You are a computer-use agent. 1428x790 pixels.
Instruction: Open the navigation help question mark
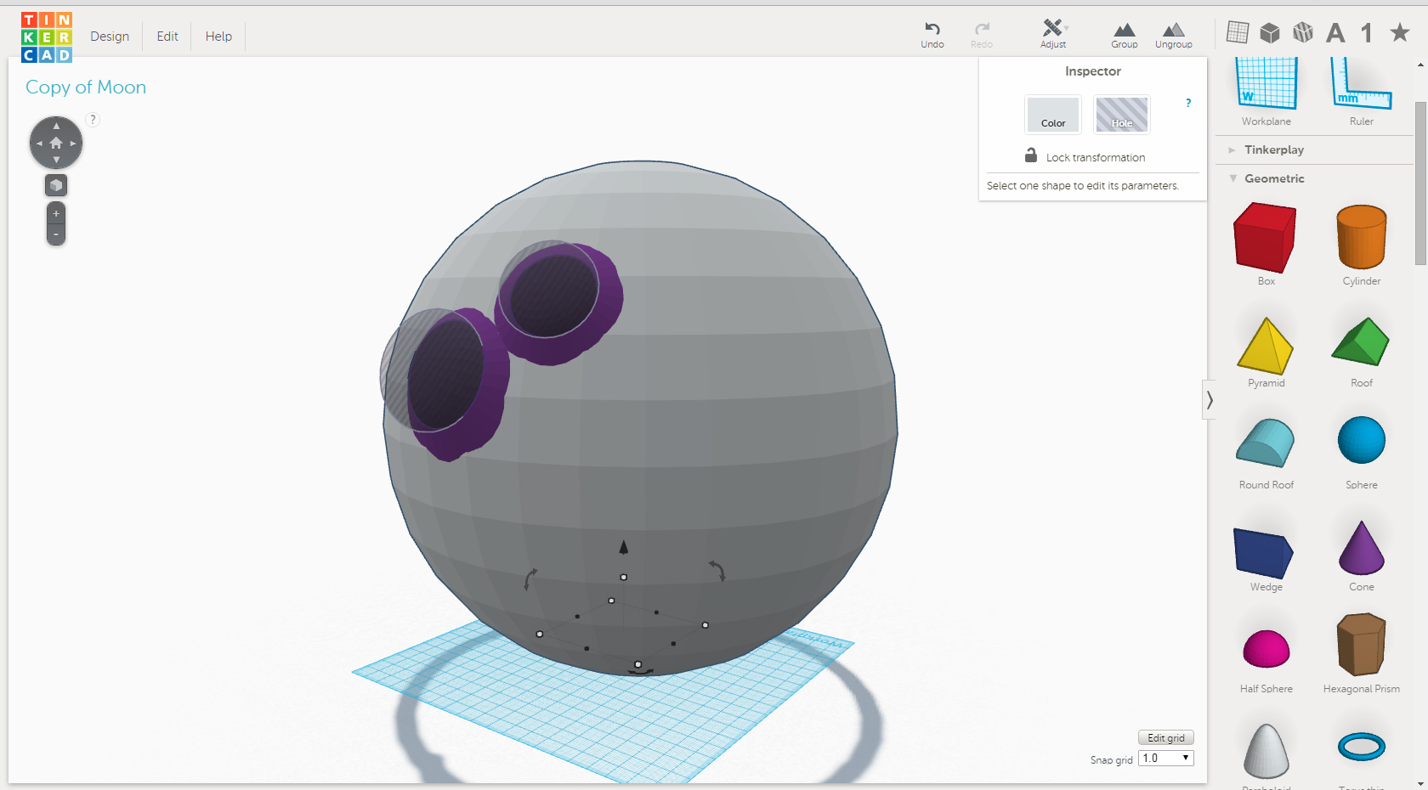(x=93, y=120)
